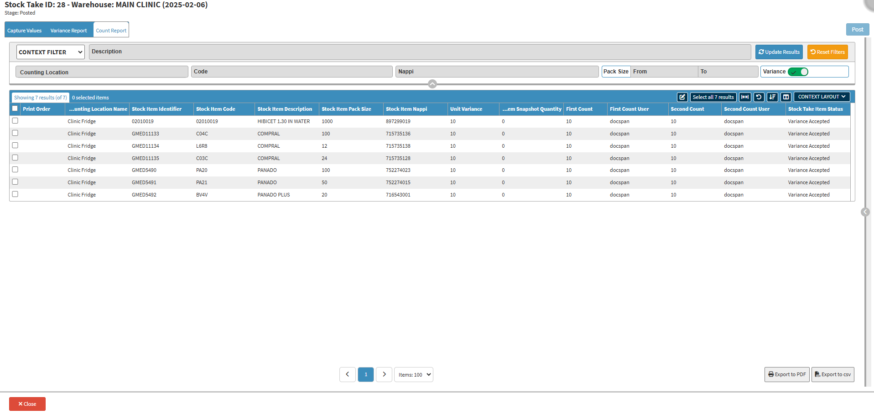Viewport: 874px width, 414px height.
Task: Click the reset layout undo icon
Action: (x=759, y=97)
